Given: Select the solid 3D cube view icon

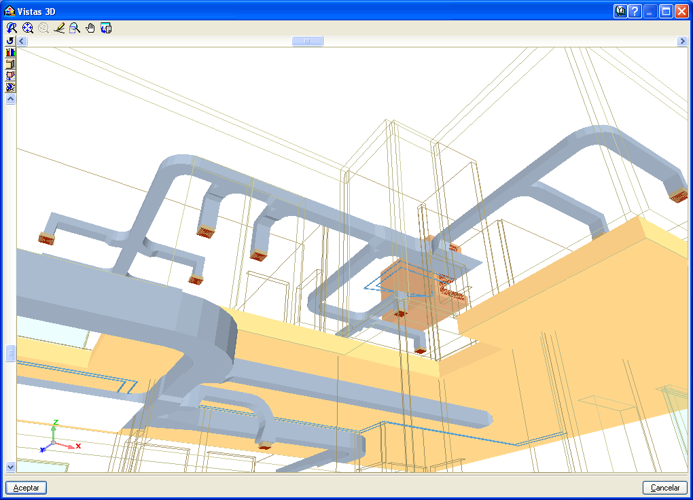Looking at the screenshot, I should pyautogui.click(x=10, y=65).
